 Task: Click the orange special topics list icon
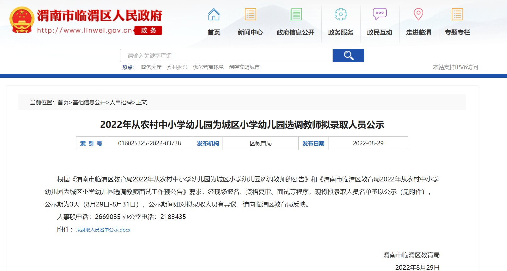[457, 14]
